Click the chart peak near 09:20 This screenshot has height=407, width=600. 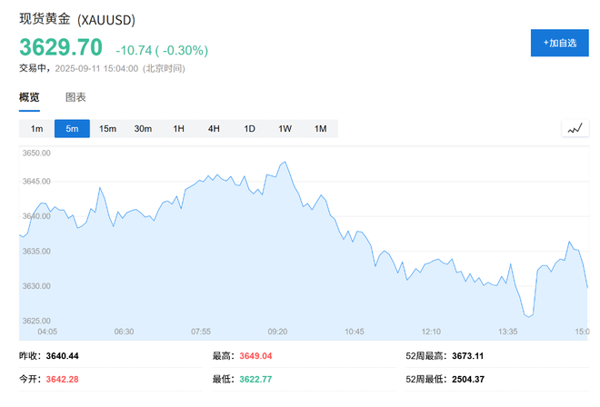click(285, 163)
